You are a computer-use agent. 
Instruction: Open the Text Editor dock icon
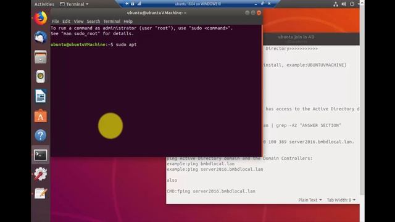[41, 193]
